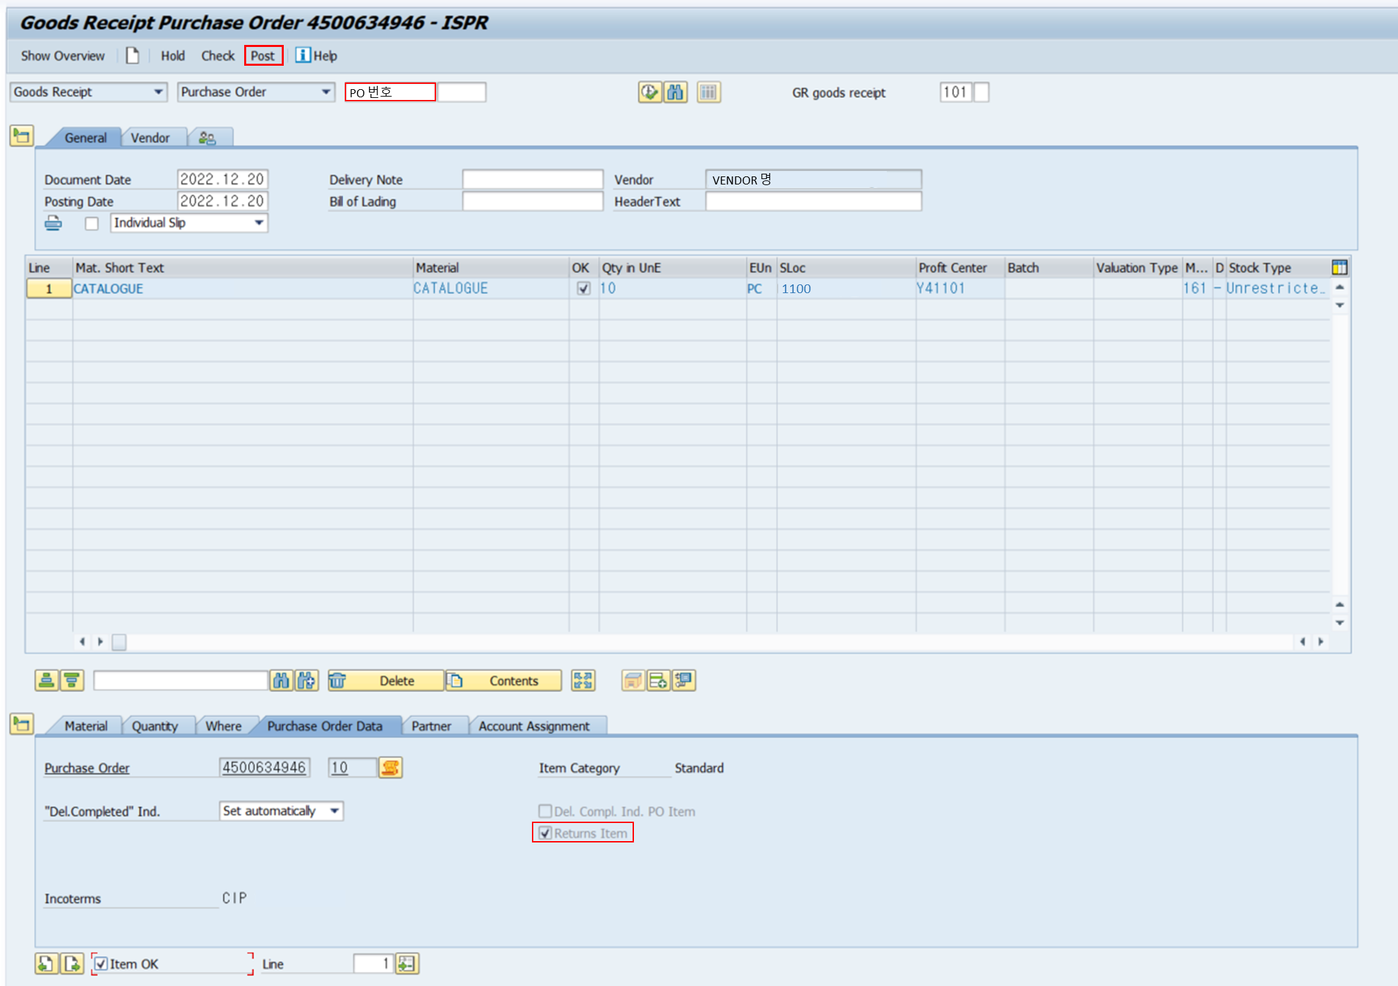Open the Set automatically dropdown
Viewport: 1398px width, 986px height.
[334, 811]
